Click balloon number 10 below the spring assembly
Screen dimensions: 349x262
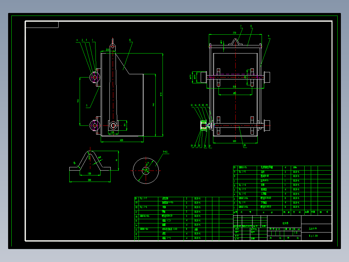(192, 146)
